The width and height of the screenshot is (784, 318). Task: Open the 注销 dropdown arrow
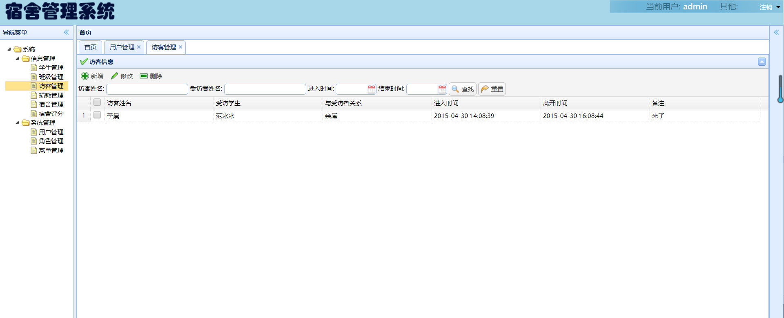click(x=778, y=7)
